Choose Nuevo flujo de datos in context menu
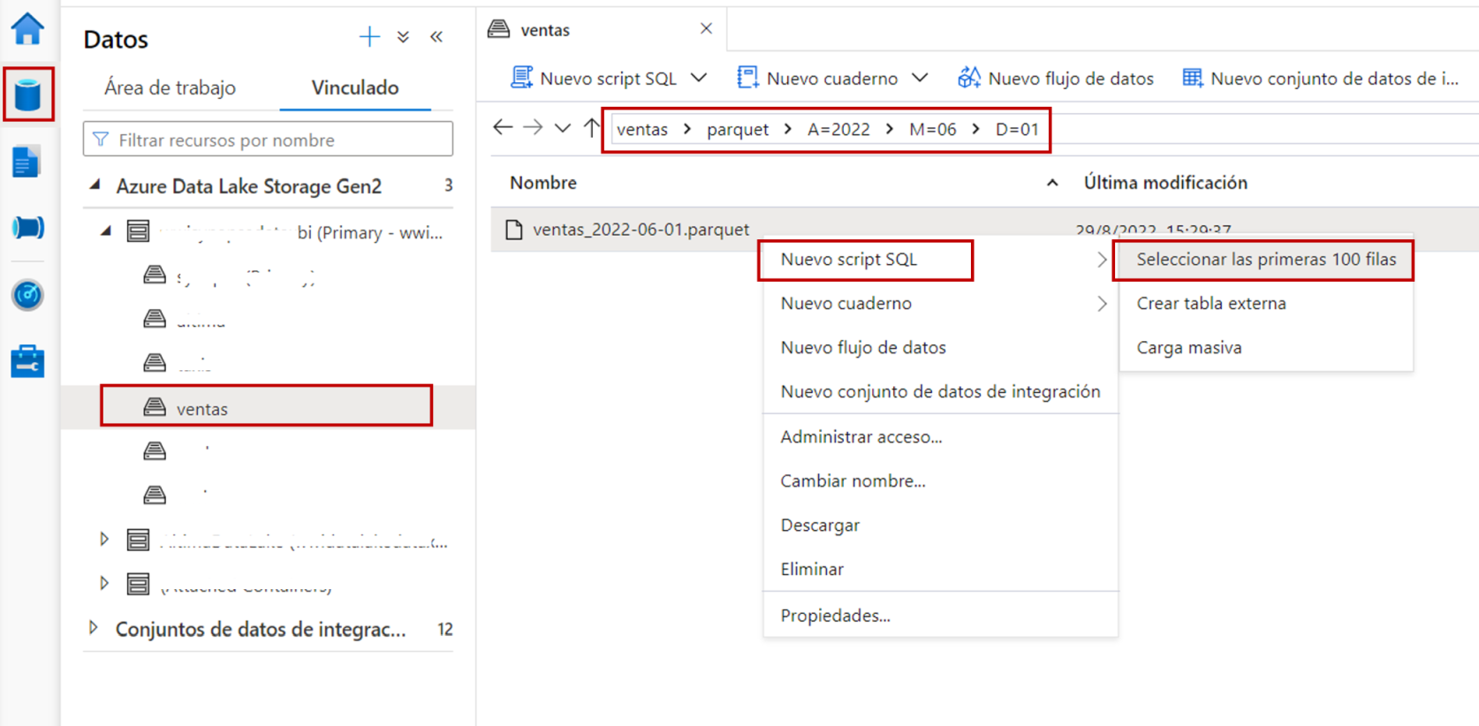Image resolution: width=1479 pixels, height=726 pixels. (940, 348)
